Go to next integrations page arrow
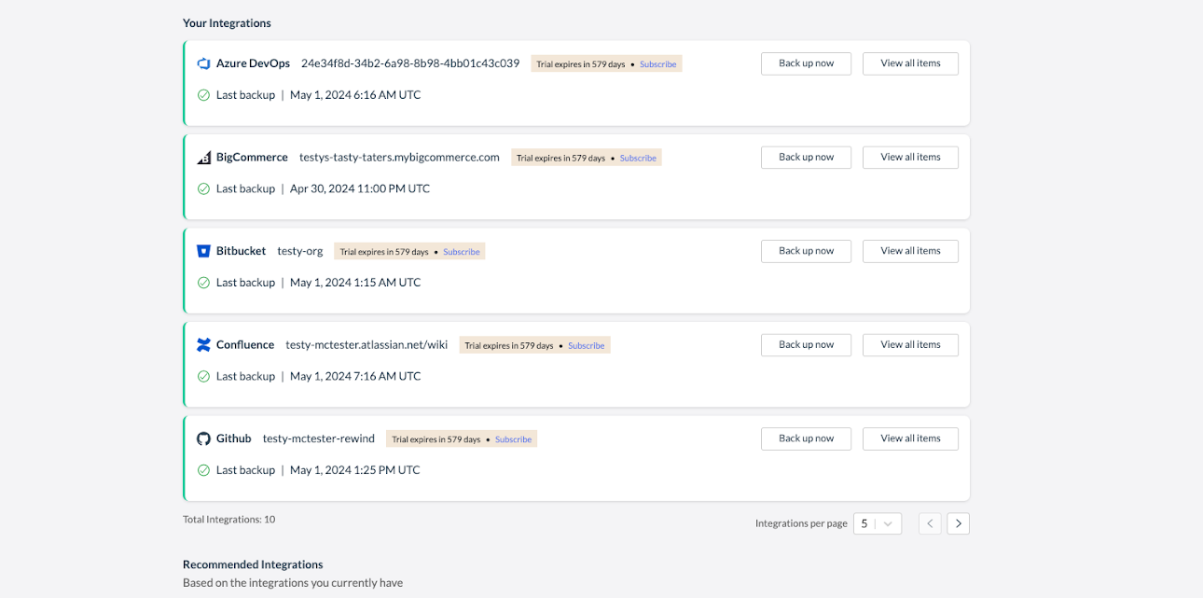 pyautogui.click(x=959, y=523)
